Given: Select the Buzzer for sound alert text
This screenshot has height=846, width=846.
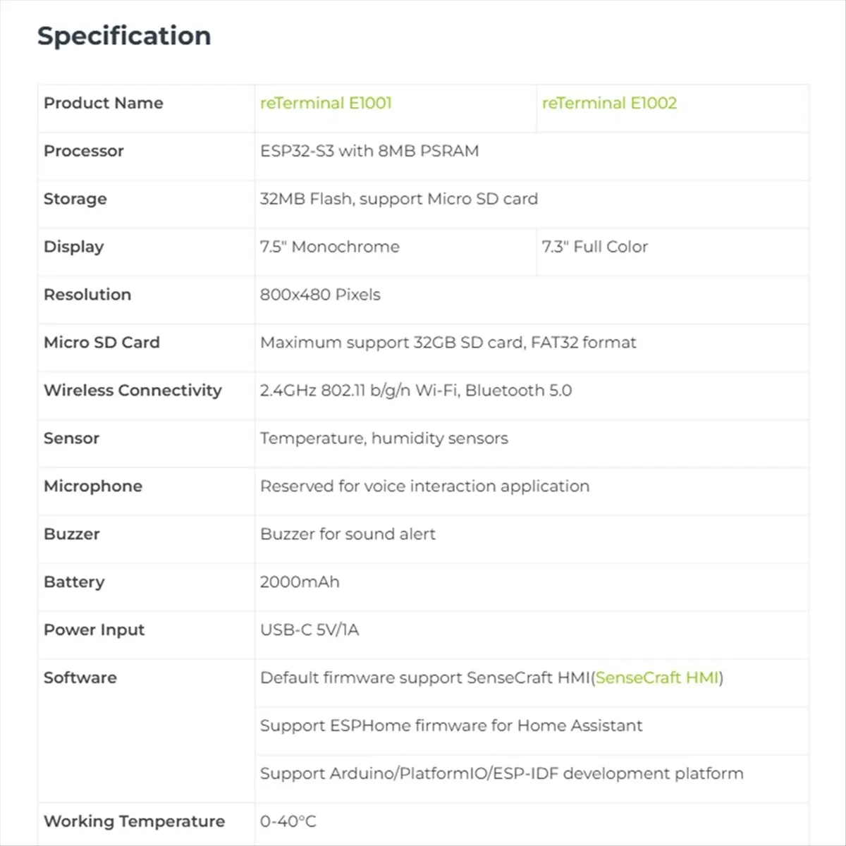Looking at the screenshot, I should [348, 534].
